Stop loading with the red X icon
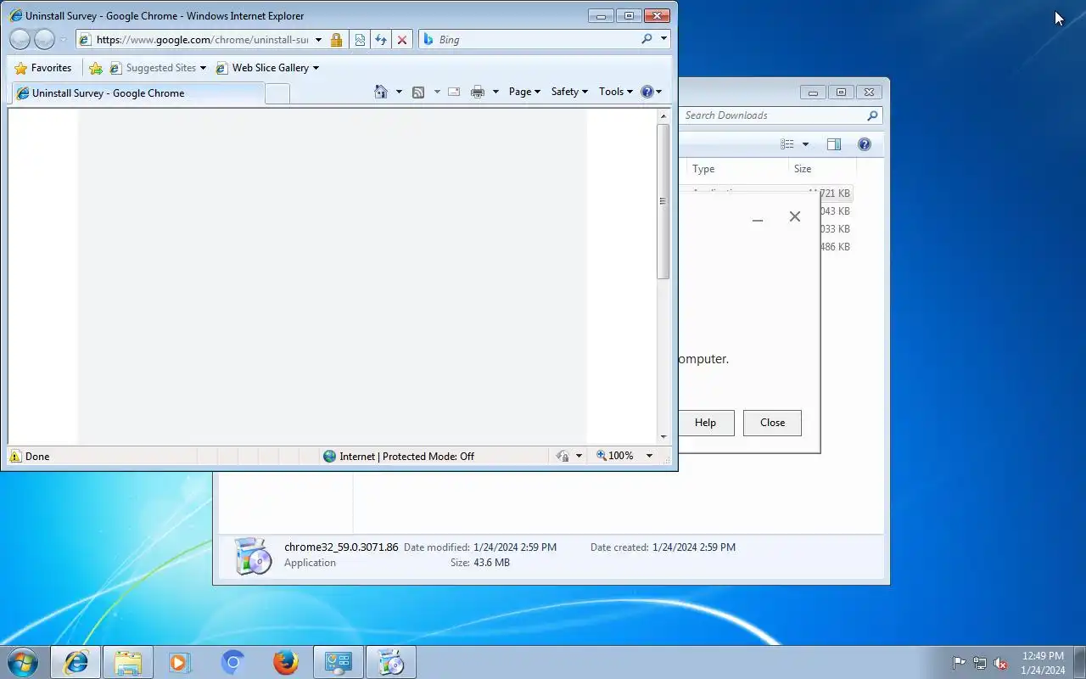The height and width of the screenshot is (679, 1086). coord(402,40)
